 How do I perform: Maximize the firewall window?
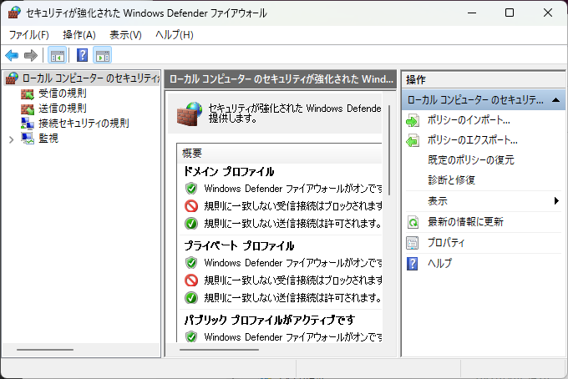coord(510,13)
